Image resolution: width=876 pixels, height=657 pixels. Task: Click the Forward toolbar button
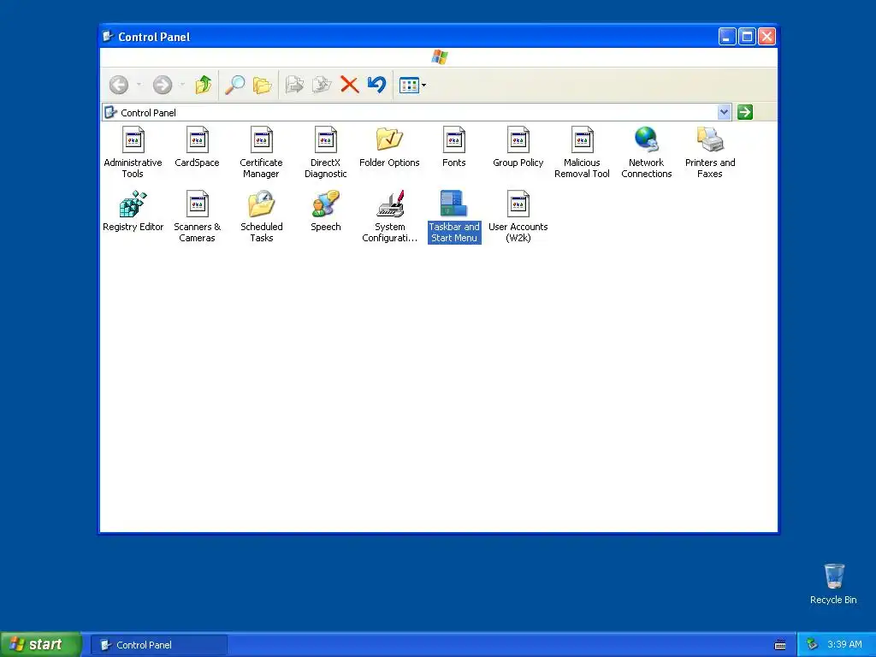(163, 85)
